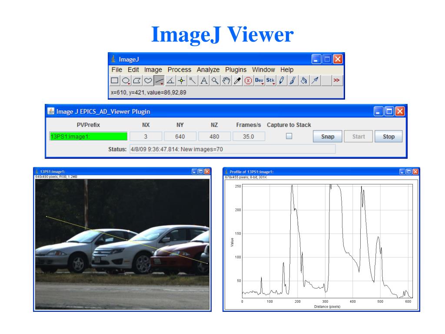Select the Pencil tool

coord(282,80)
